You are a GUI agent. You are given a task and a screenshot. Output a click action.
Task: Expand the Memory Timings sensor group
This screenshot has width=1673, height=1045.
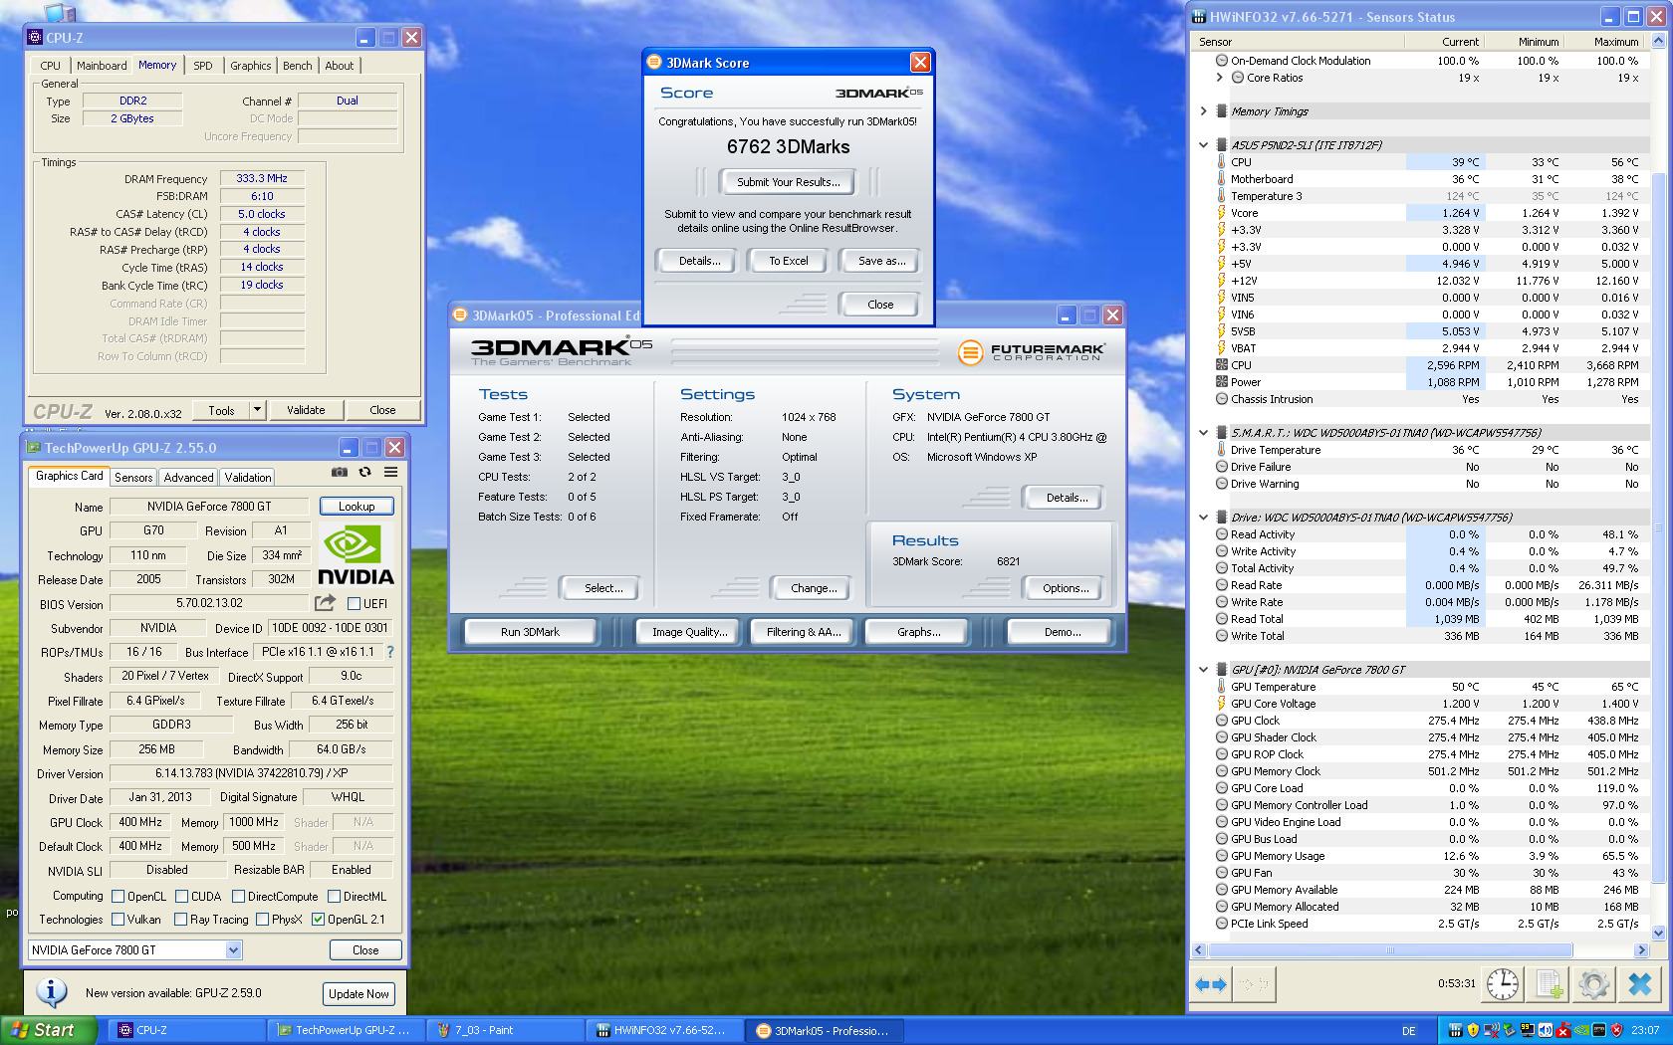pos(1203,111)
